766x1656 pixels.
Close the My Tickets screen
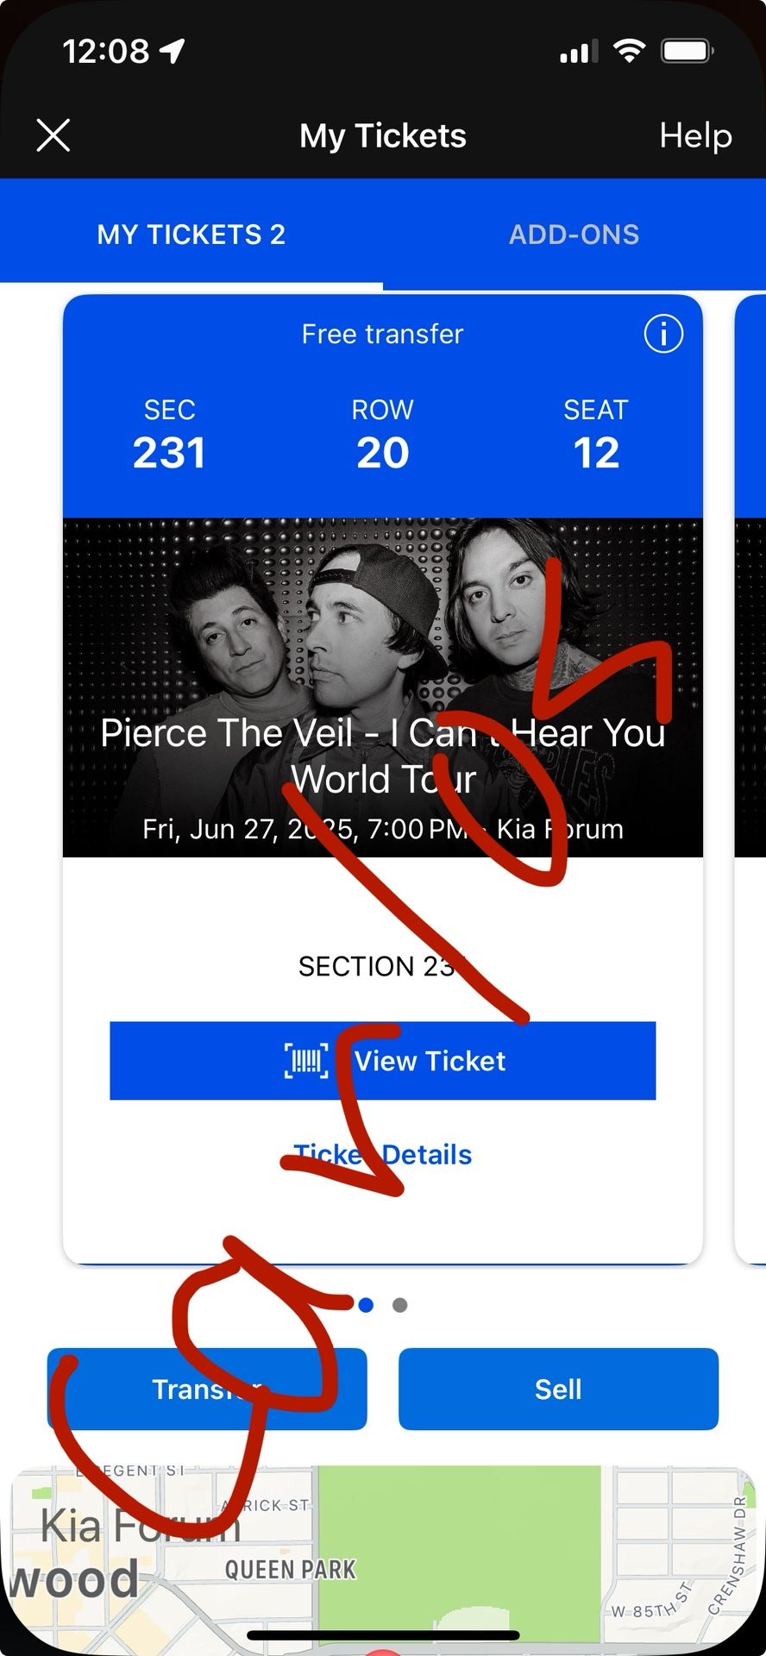[53, 136]
